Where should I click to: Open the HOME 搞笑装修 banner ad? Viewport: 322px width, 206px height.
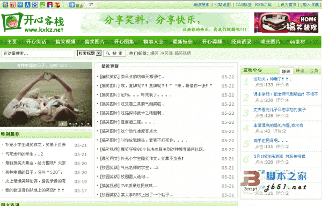[286, 23]
